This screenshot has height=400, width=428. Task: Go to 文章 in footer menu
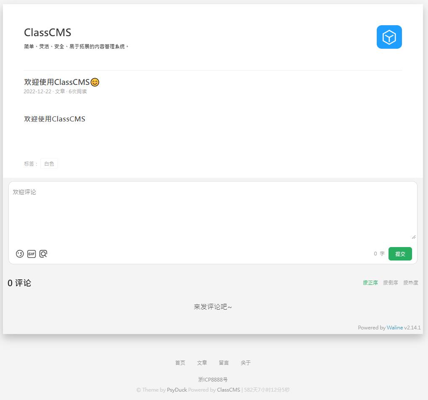click(x=202, y=363)
